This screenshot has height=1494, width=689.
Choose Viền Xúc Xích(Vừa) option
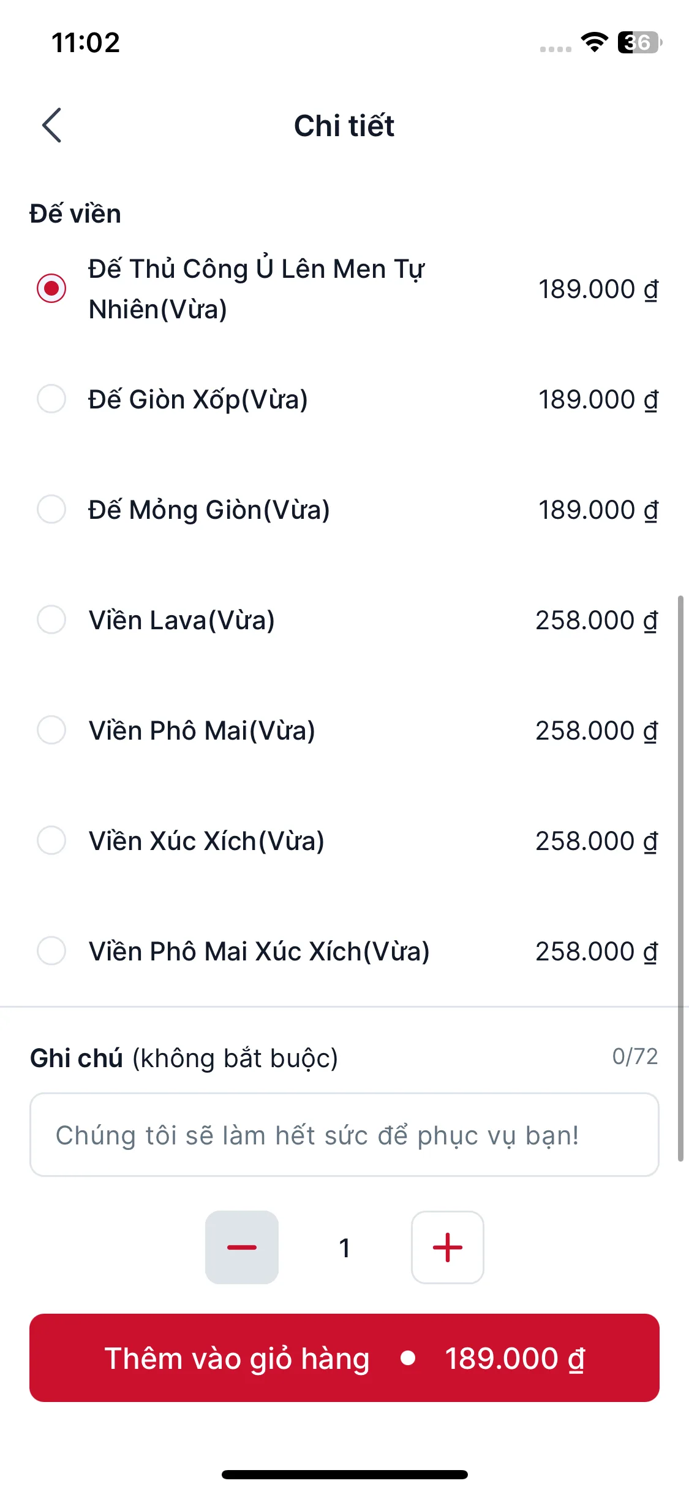51,840
